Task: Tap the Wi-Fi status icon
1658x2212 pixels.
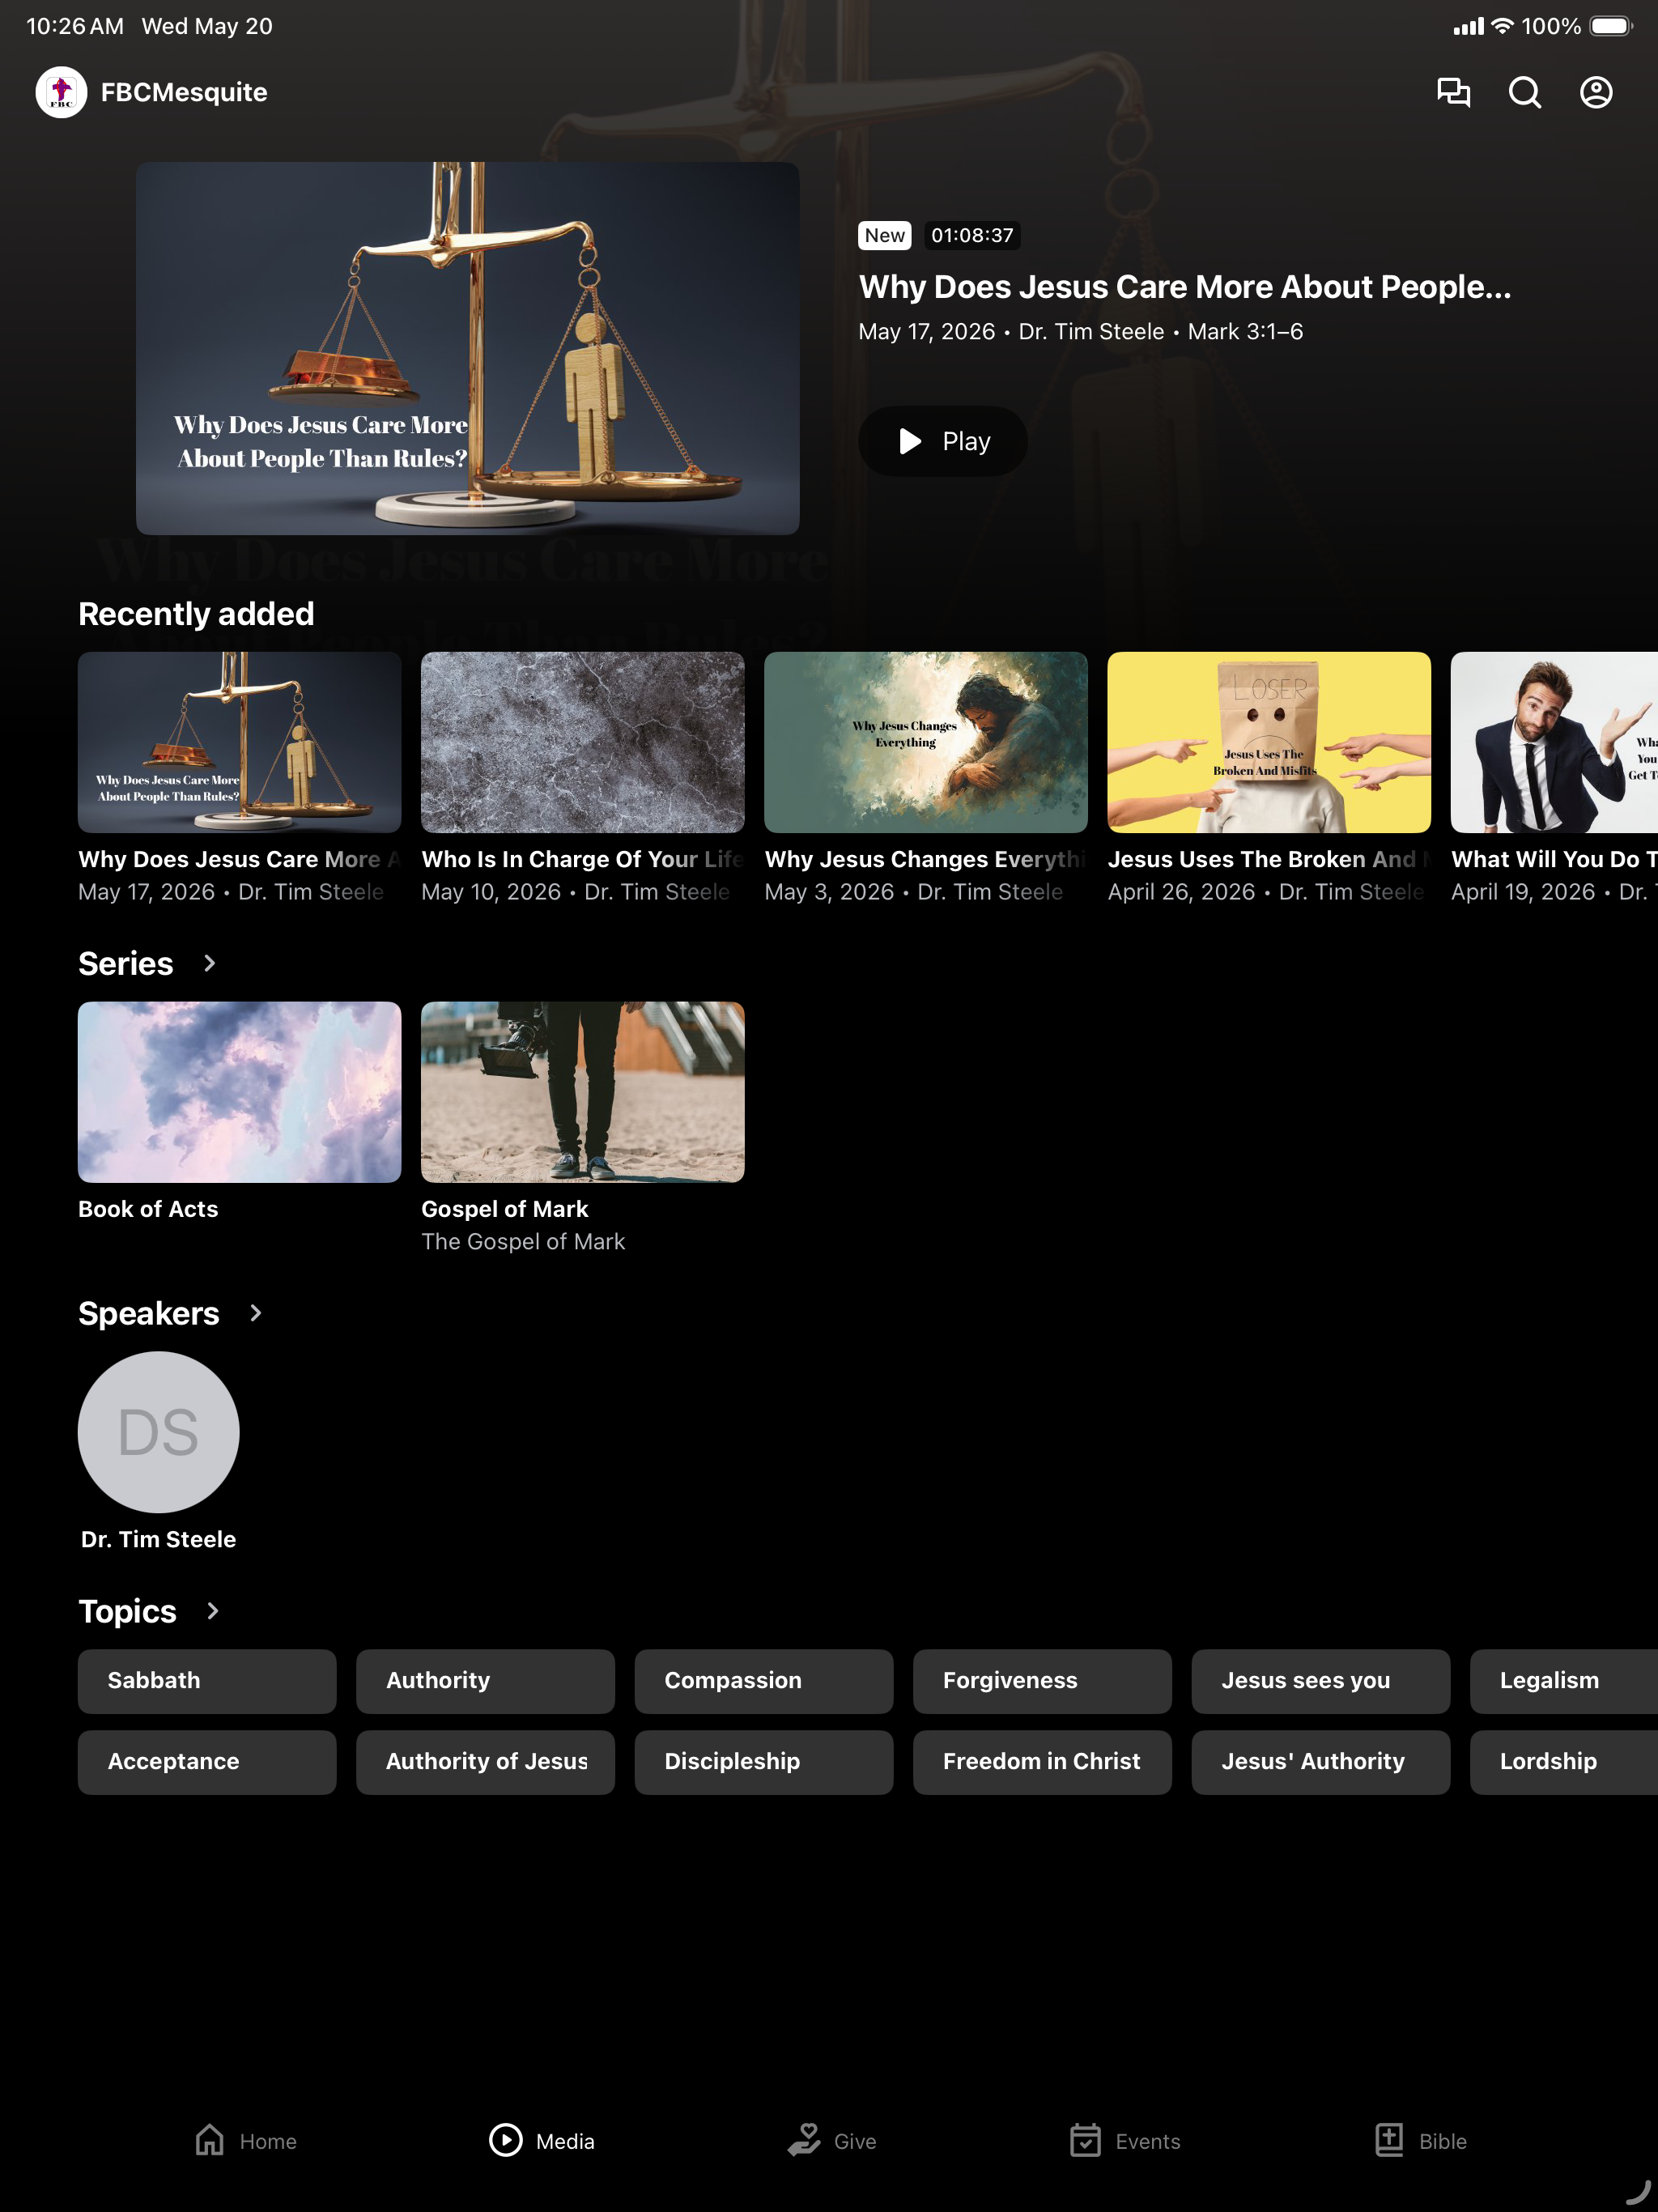Action: pos(1502,26)
